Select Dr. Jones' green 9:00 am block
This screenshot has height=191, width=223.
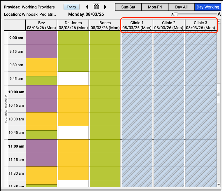[73, 51]
